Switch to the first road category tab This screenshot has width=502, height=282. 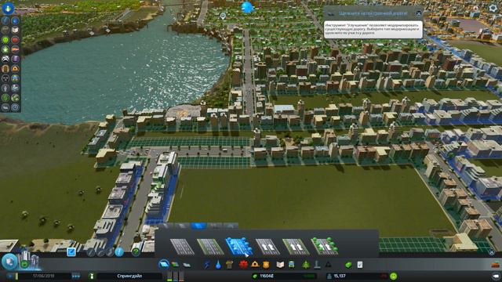166,226
